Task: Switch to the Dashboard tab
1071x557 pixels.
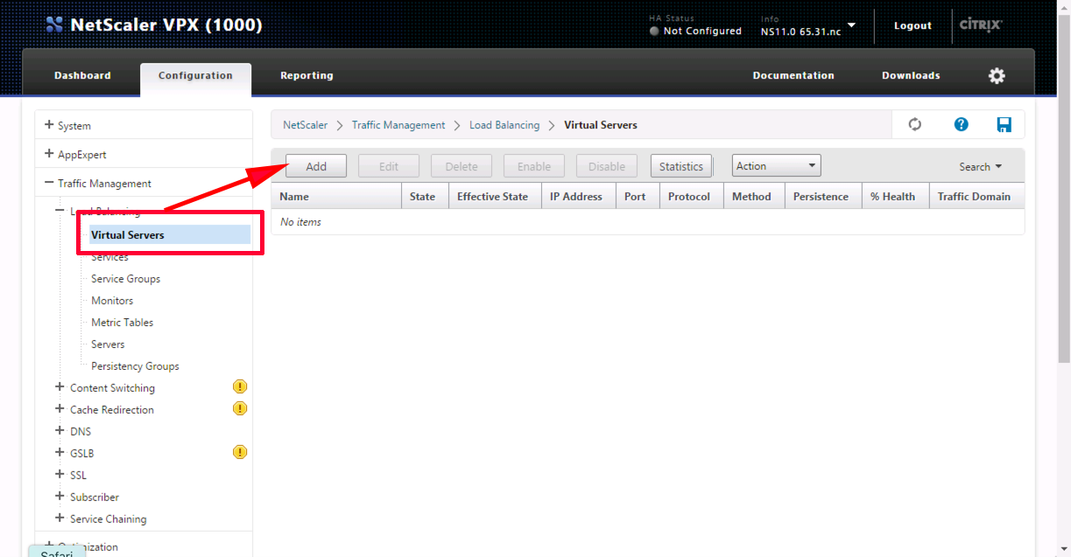Action: tap(82, 75)
